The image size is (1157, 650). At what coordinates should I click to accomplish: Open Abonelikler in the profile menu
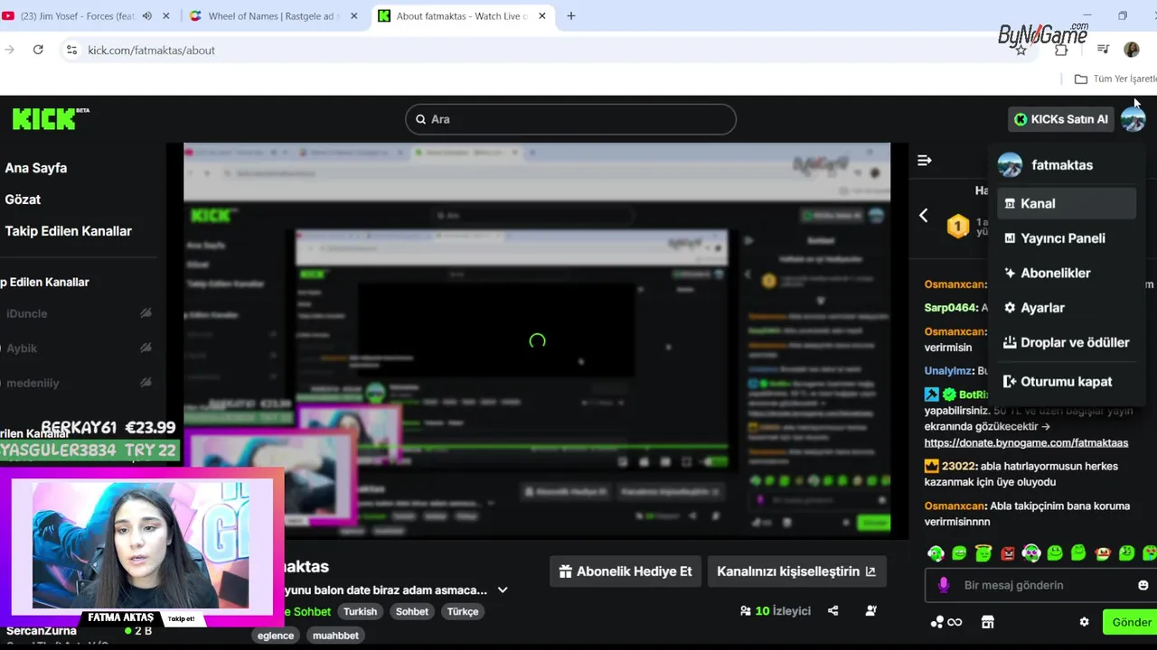(x=1067, y=273)
